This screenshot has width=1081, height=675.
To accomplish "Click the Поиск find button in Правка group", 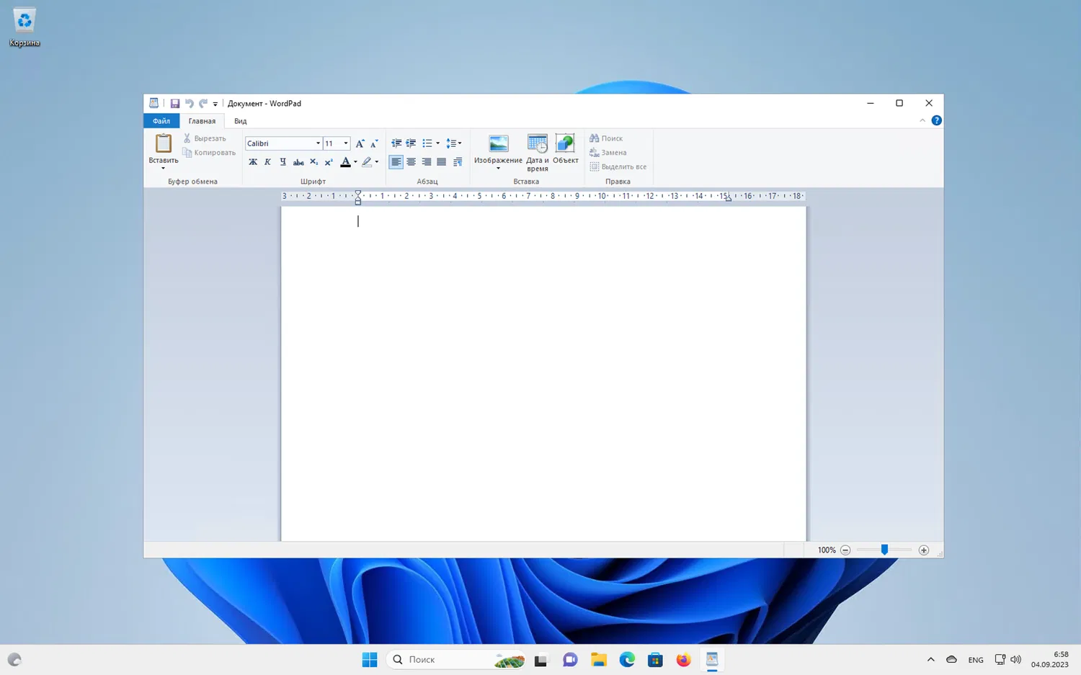I will pyautogui.click(x=606, y=138).
